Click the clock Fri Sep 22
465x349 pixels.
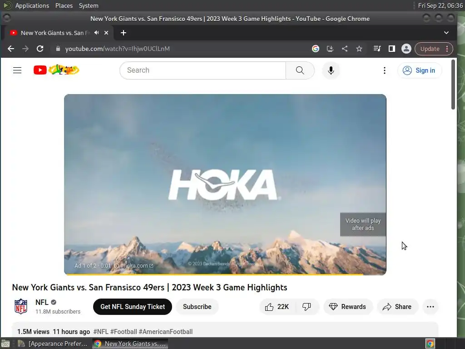pos(440,5)
